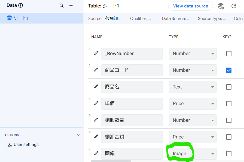Viewport: 244px width, 162px height.
Task: Click the OPTIONS section label
Action: tap(12, 135)
